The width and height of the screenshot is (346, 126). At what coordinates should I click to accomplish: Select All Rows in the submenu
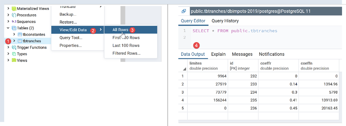(x=131, y=30)
